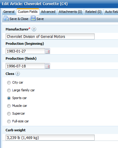Focus the Curb weight text field
The height and width of the screenshot is (148, 118).
click(x=50, y=138)
